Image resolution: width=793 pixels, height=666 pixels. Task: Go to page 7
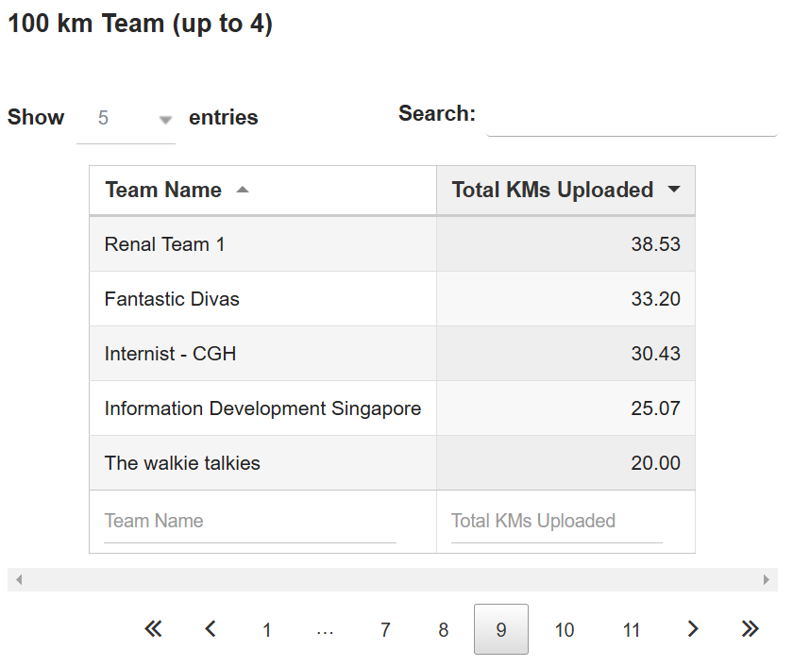point(385,629)
